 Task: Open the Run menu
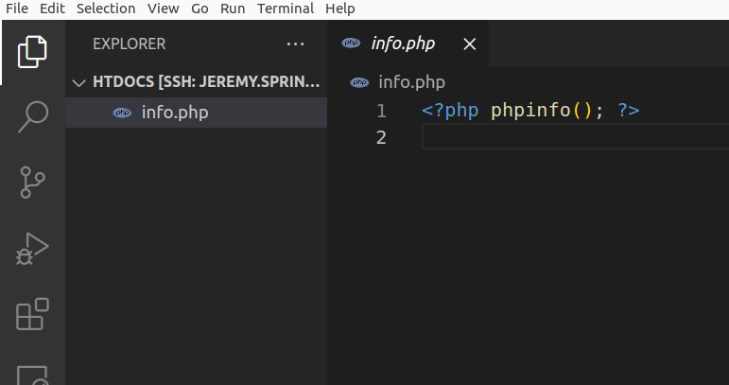(233, 9)
